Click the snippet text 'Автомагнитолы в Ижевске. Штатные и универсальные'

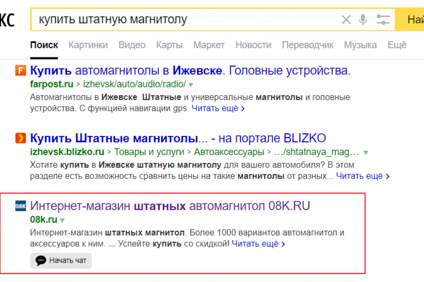click(x=141, y=97)
